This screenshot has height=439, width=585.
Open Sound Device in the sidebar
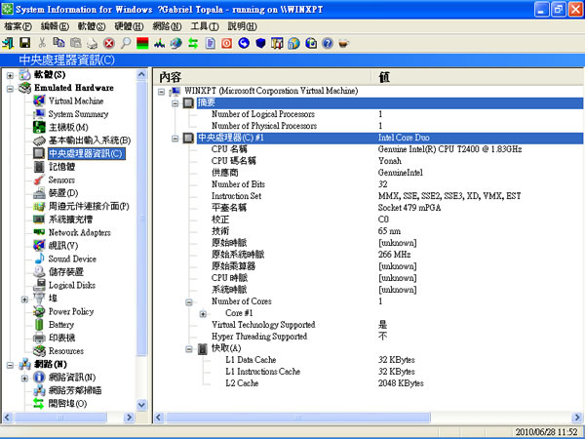(x=72, y=259)
